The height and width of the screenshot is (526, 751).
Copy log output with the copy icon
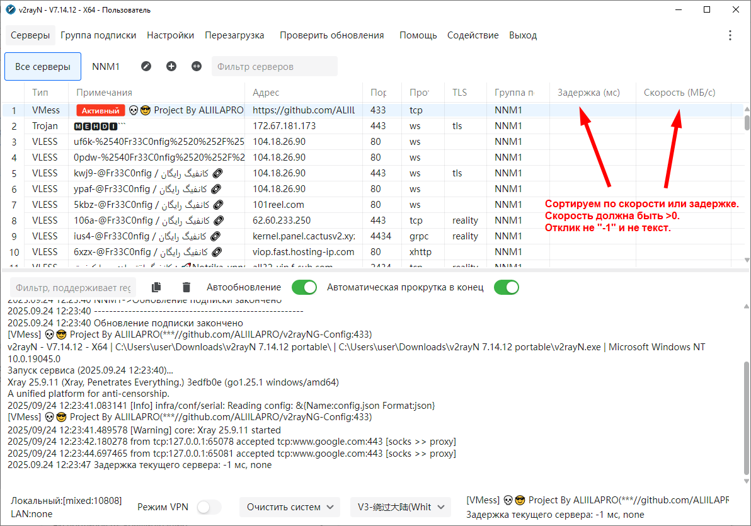pos(156,287)
